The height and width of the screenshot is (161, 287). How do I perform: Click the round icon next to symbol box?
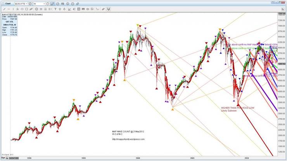tap(30, 3)
